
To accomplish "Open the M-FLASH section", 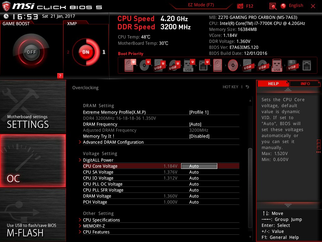I will (33, 215).
